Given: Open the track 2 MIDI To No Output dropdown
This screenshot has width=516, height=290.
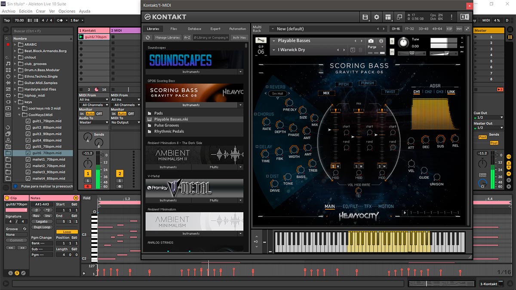Looking at the screenshot, I should 126,122.
